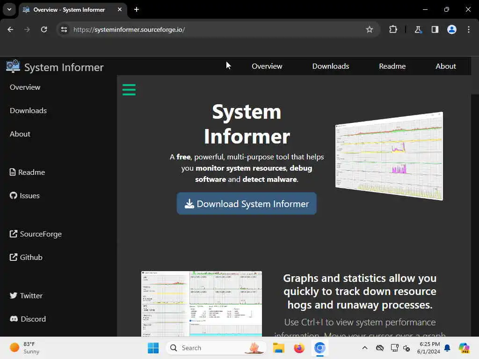Select About in the top navigation

tap(446, 66)
